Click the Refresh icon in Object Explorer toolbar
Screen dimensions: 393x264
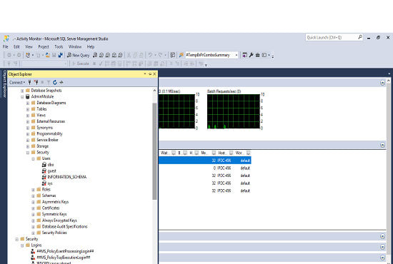55,82
